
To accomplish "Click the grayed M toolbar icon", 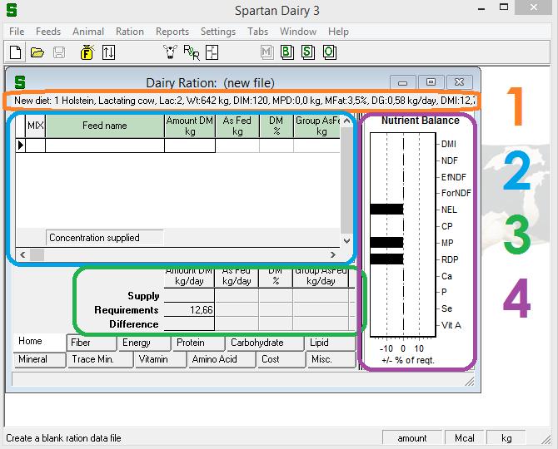I will point(267,52).
